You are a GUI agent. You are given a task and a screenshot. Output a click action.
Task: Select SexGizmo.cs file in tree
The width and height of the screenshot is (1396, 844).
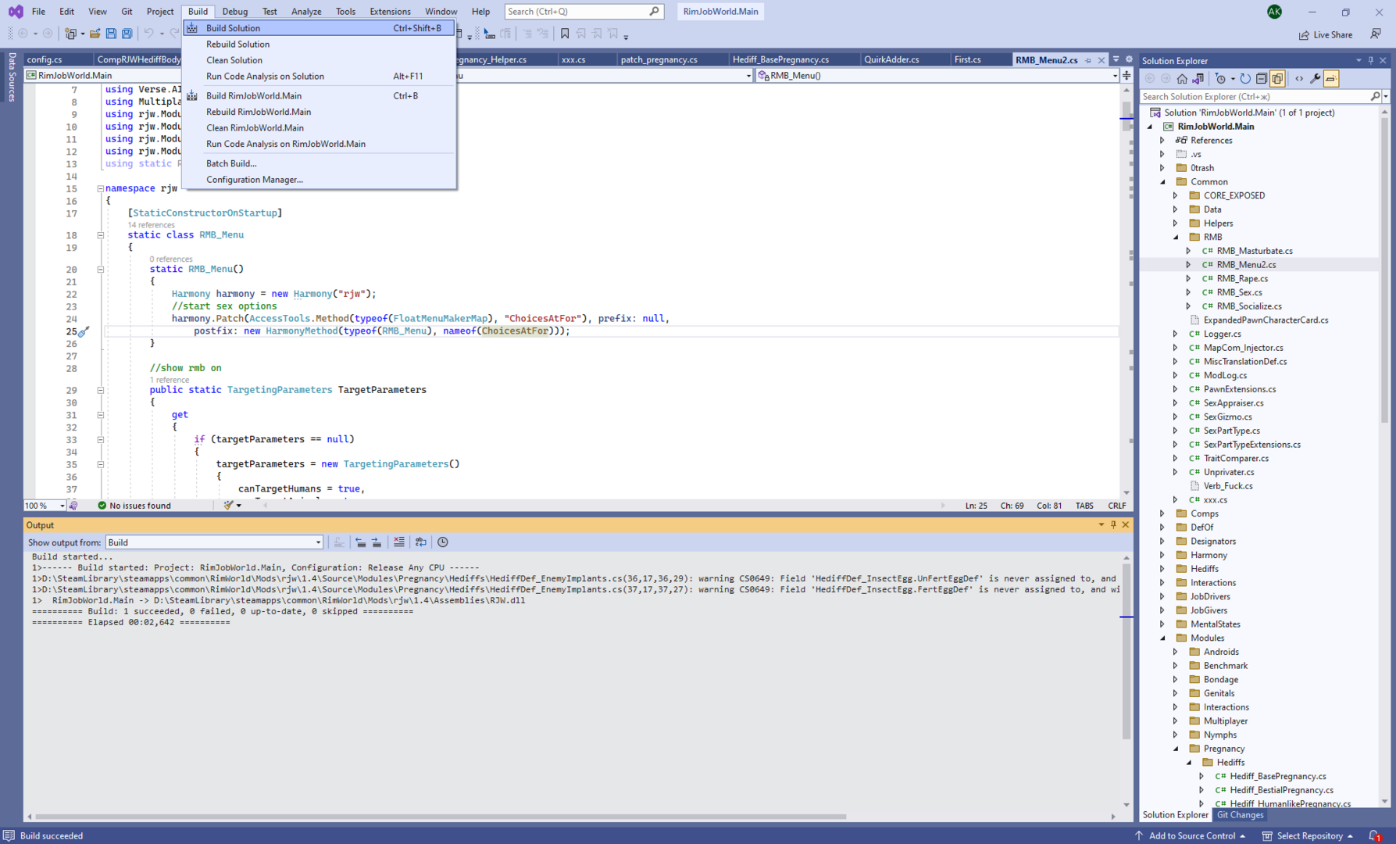click(x=1228, y=417)
